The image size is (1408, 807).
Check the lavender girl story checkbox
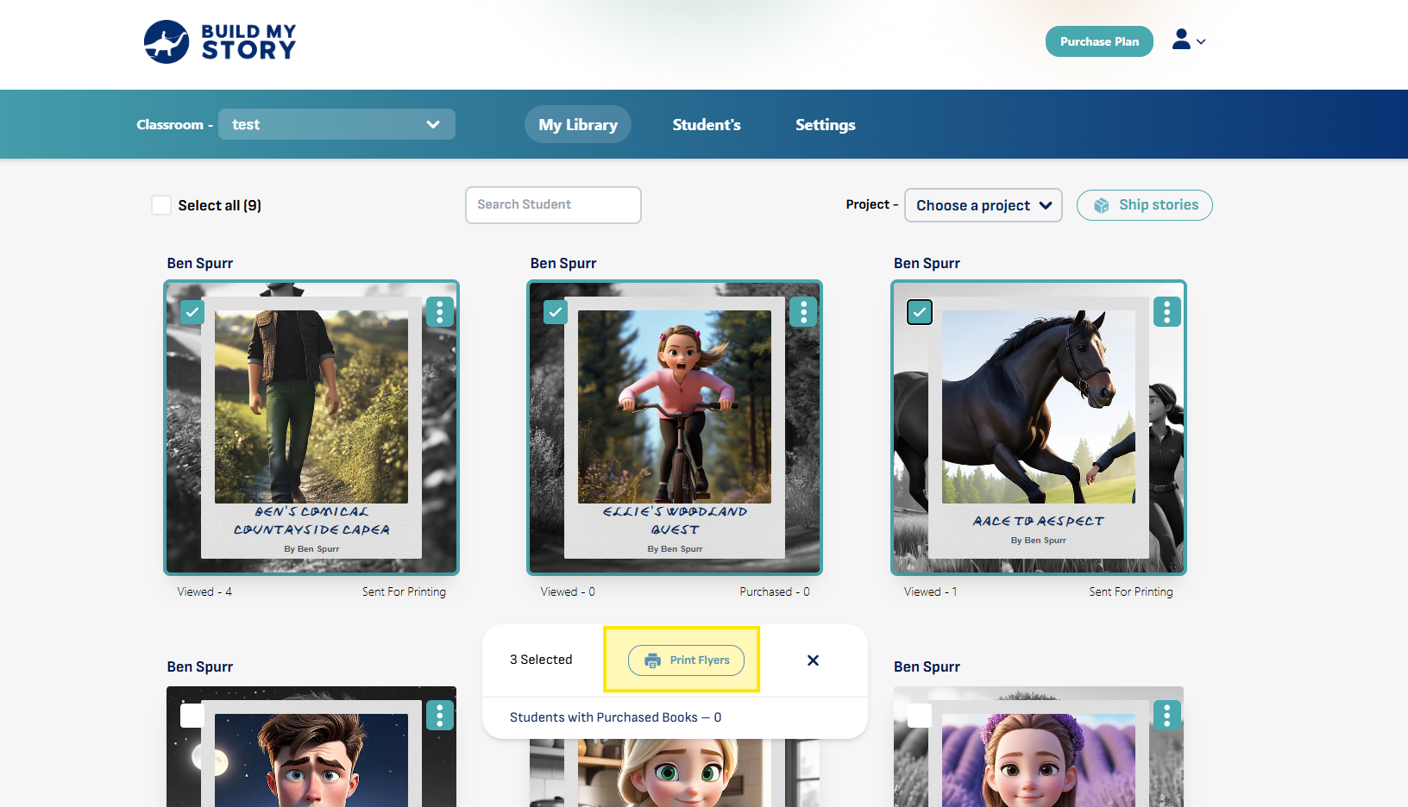coord(920,716)
